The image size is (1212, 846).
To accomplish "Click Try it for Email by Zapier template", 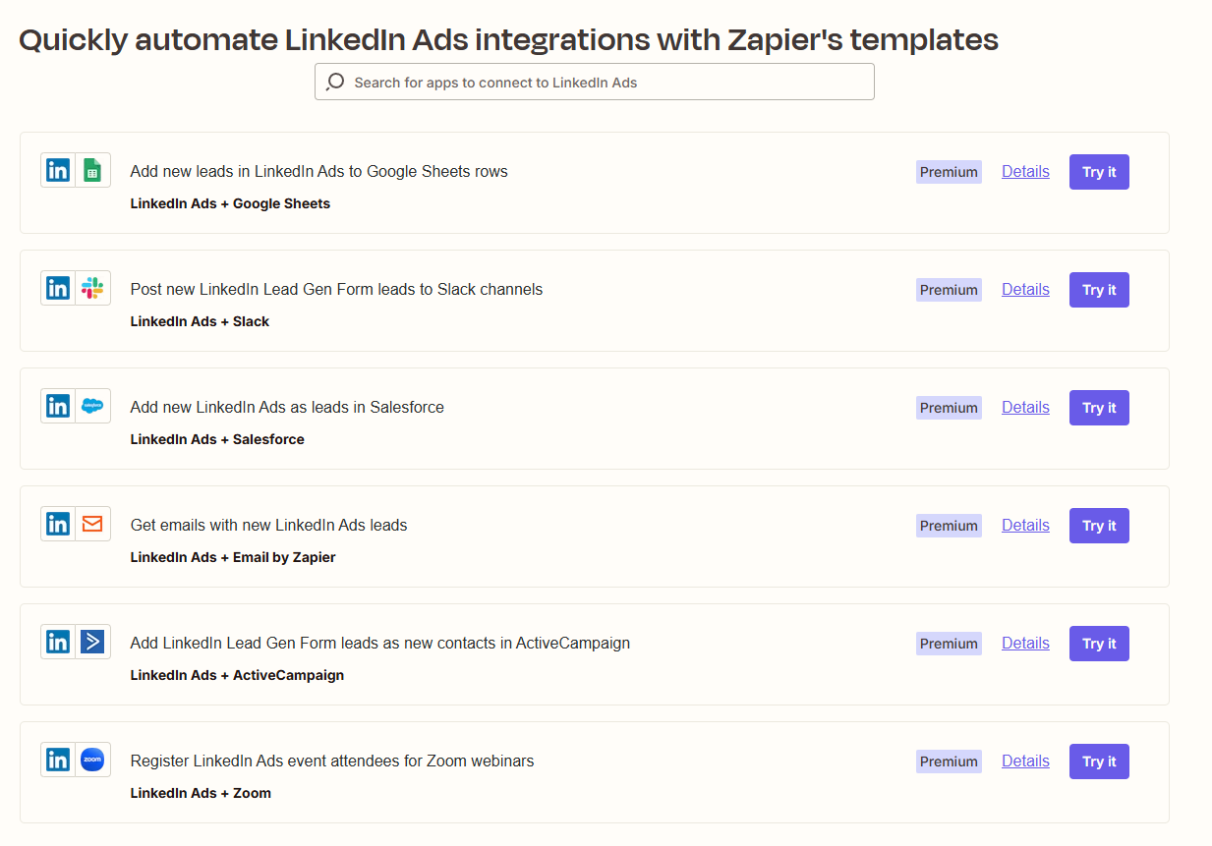I will (x=1099, y=526).
